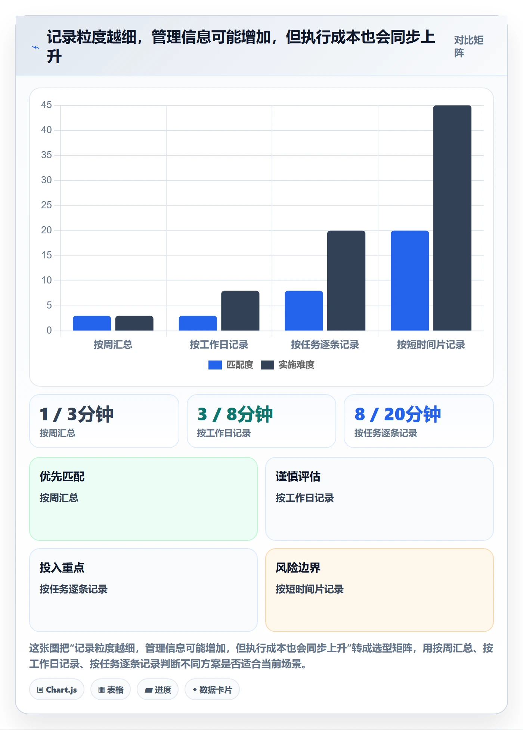Image resolution: width=523 pixels, height=730 pixels.
Task: Select the 数据卡片 tag chip
Action: pyautogui.click(x=212, y=690)
